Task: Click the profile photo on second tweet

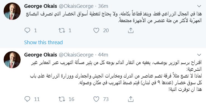Action: point(12,60)
